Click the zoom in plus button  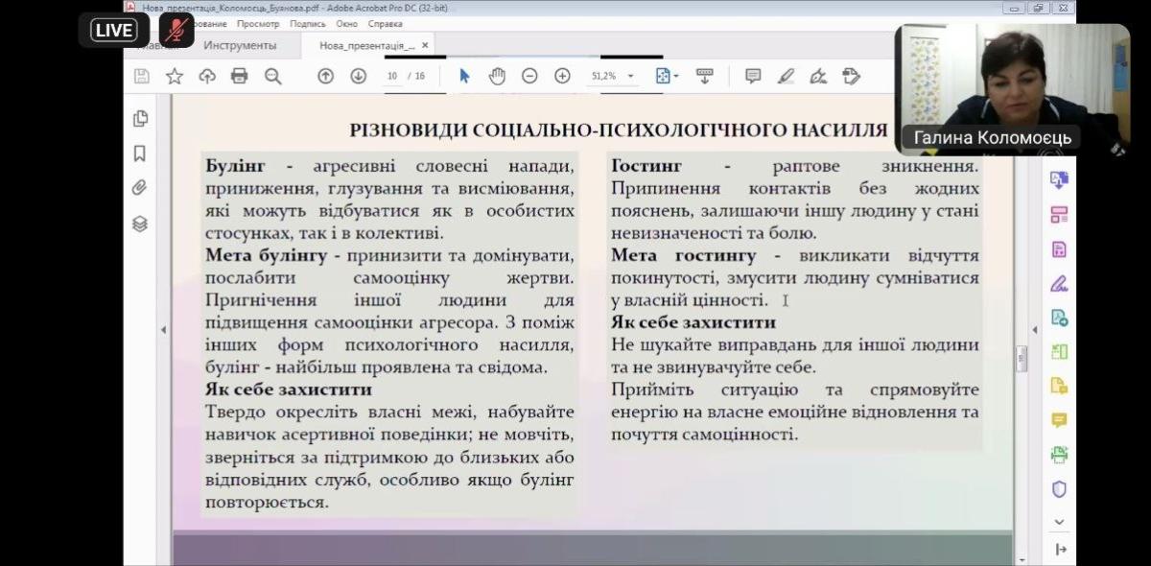click(x=562, y=76)
